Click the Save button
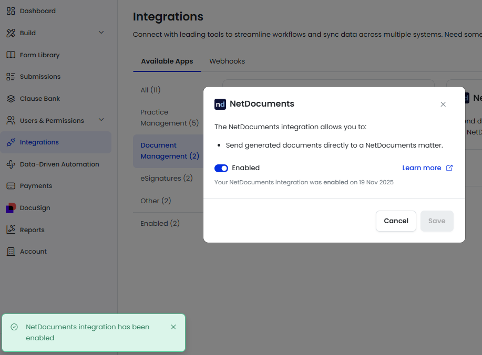 click(437, 221)
